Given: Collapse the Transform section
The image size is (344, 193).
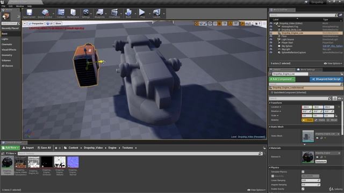Looking at the screenshot, I should [x=270, y=102].
